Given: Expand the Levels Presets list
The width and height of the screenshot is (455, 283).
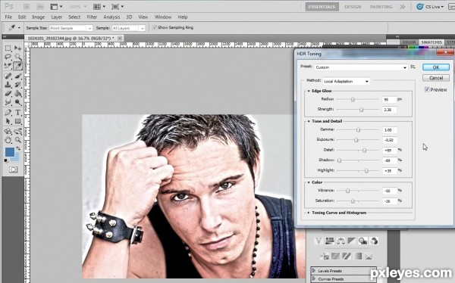Looking at the screenshot, I should pyautogui.click(x=314, y=271).
